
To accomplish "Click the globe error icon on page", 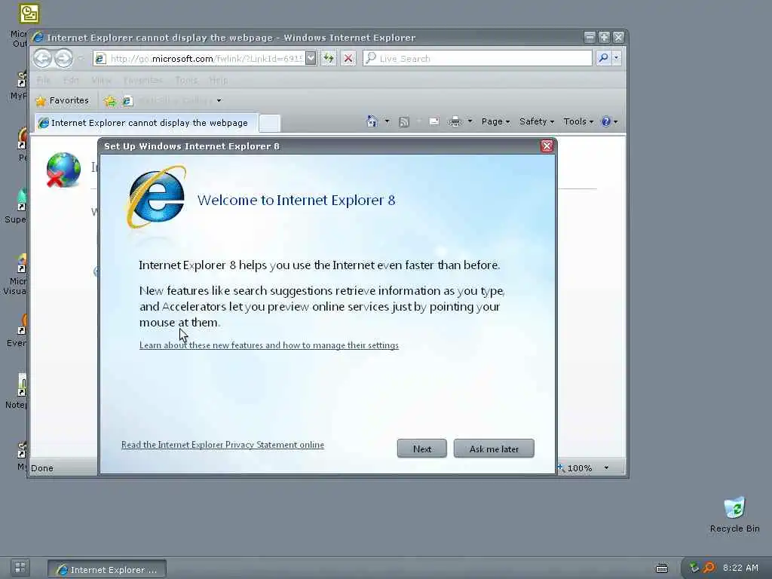I will (x=63, y=170).
